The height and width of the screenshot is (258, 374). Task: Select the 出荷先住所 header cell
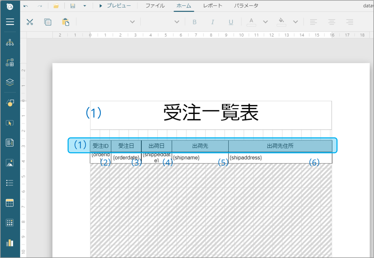[280, 146]
